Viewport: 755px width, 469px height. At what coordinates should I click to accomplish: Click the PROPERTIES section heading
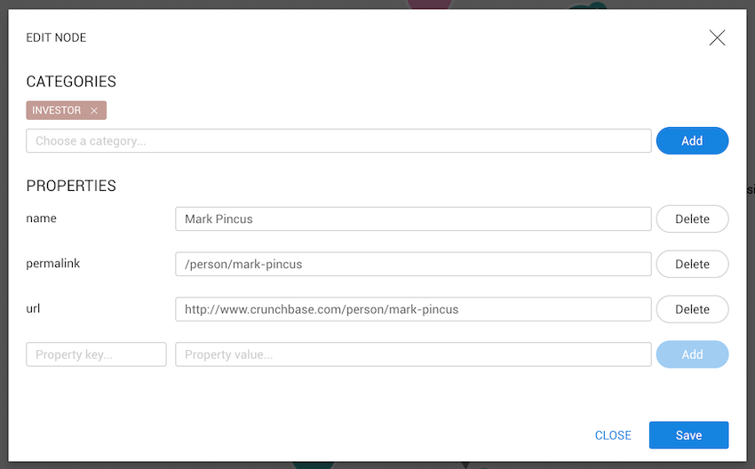click(71, 187)
